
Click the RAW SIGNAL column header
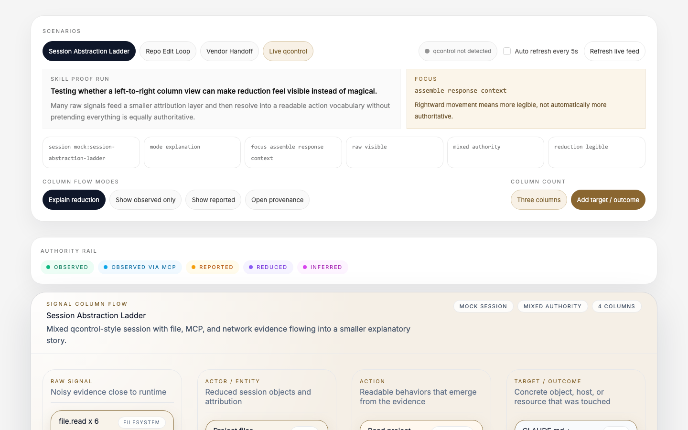[72, 381]
